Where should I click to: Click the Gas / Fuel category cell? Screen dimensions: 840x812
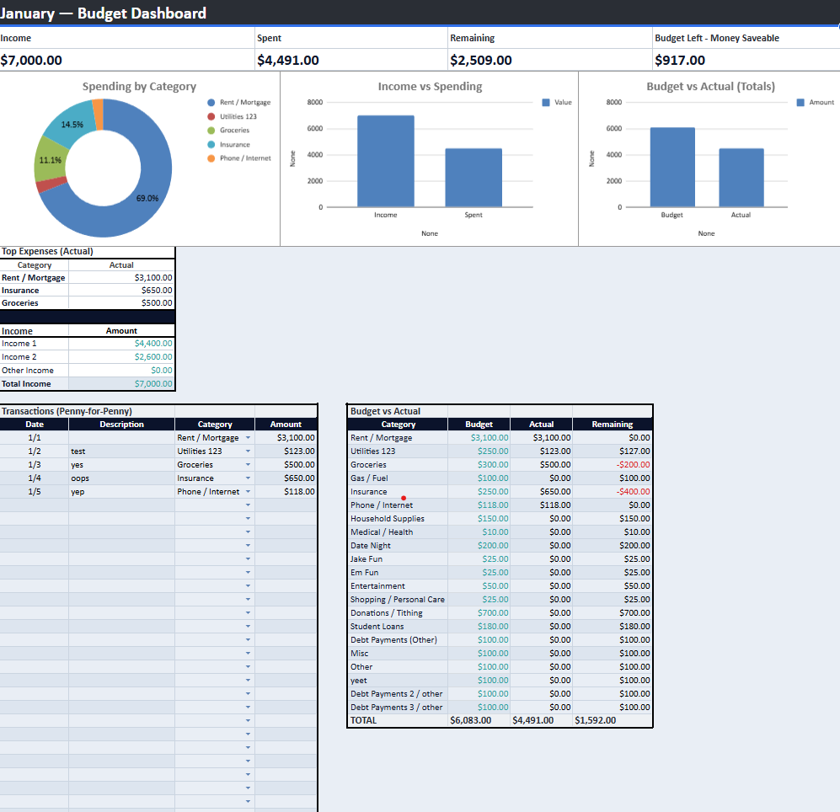coord(398,478)
